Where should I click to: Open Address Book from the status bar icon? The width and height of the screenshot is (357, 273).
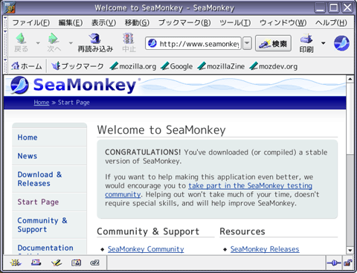77,263
